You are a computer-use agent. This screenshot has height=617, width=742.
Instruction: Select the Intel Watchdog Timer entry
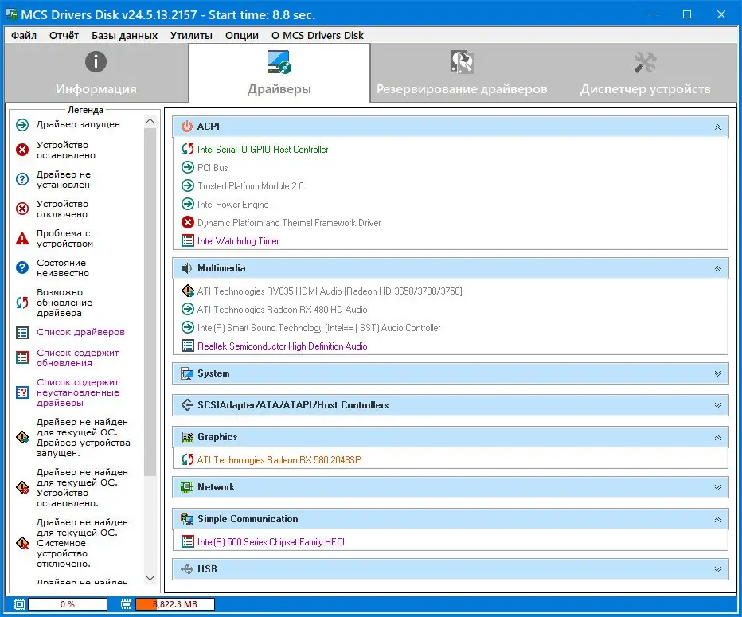click(238, 241)
